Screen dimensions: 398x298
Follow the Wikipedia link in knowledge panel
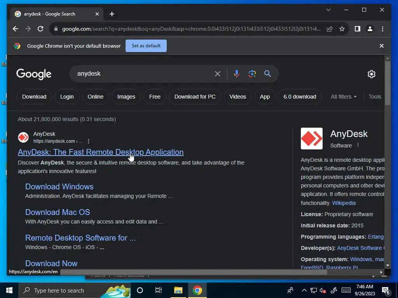tap(344, 203)
